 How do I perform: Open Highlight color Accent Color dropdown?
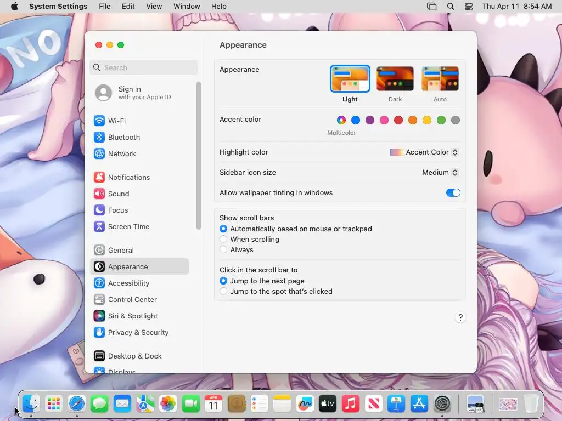[424, 152]
